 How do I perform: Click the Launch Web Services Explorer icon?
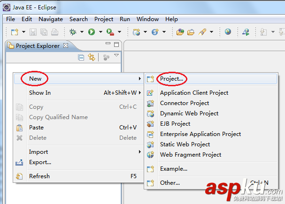[x=246, y=32]
